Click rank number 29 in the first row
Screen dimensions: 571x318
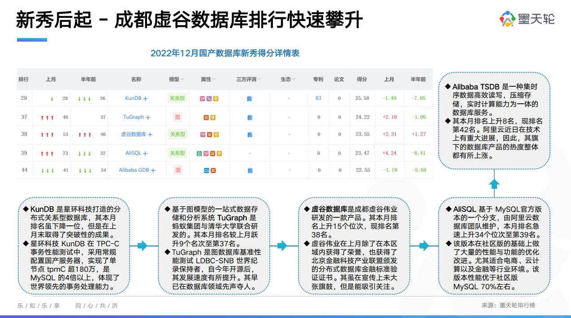(x=24, y=98)
